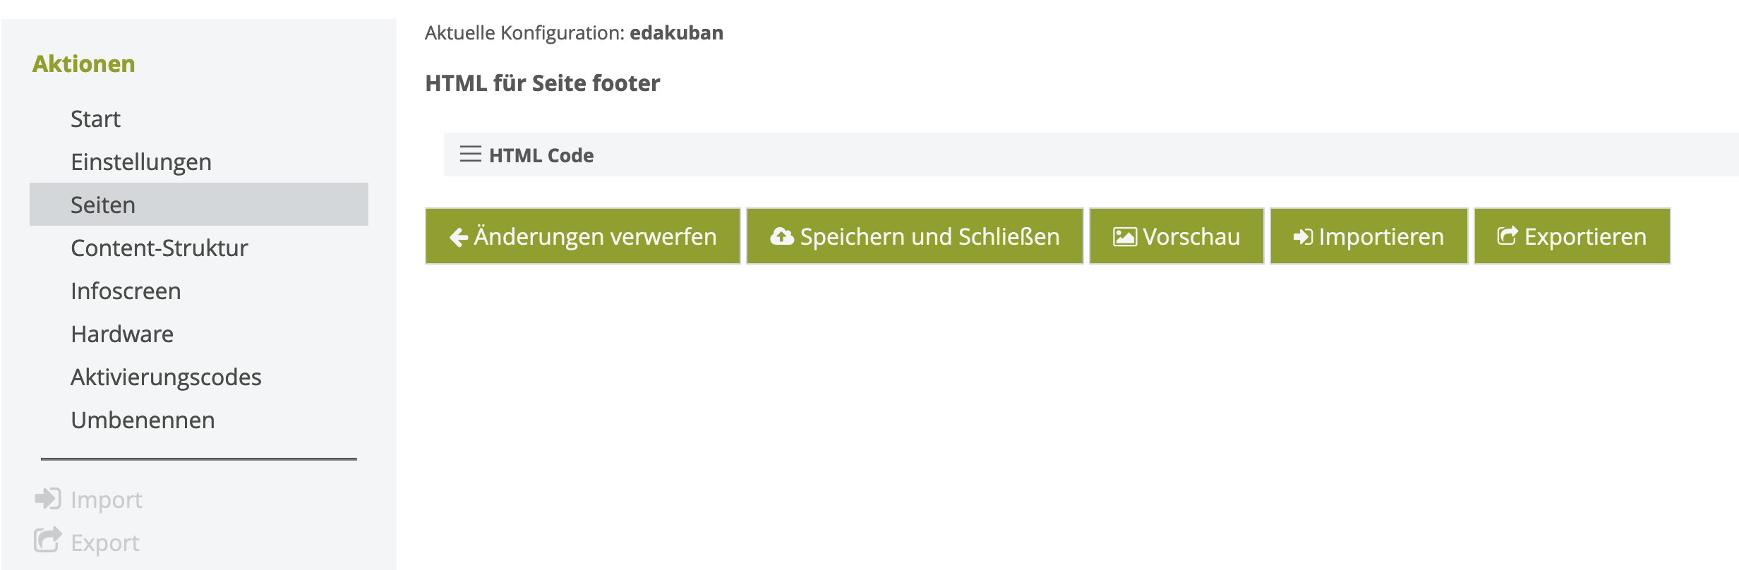Click the cloud upload icon on Speichern und Schließen
This screenshot has width=1739, height=570.
tap(782, 236)
